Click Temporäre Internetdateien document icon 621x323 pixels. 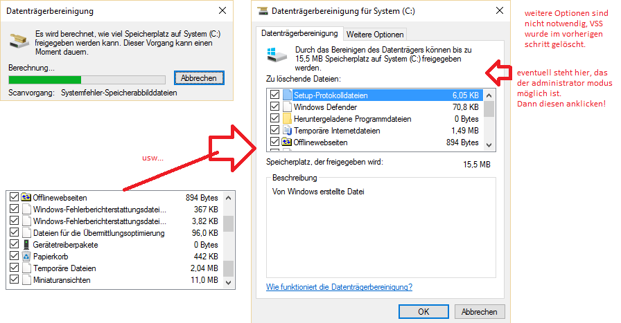click(287, 130)
